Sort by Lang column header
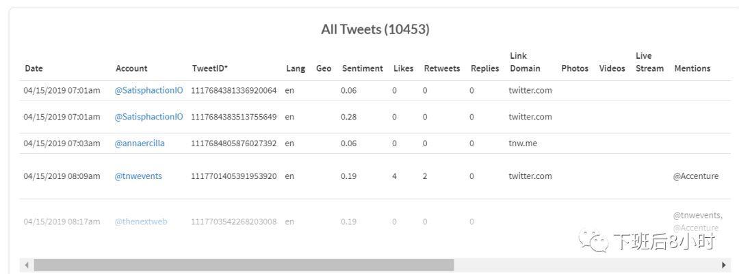 click(x=296, y=68)
